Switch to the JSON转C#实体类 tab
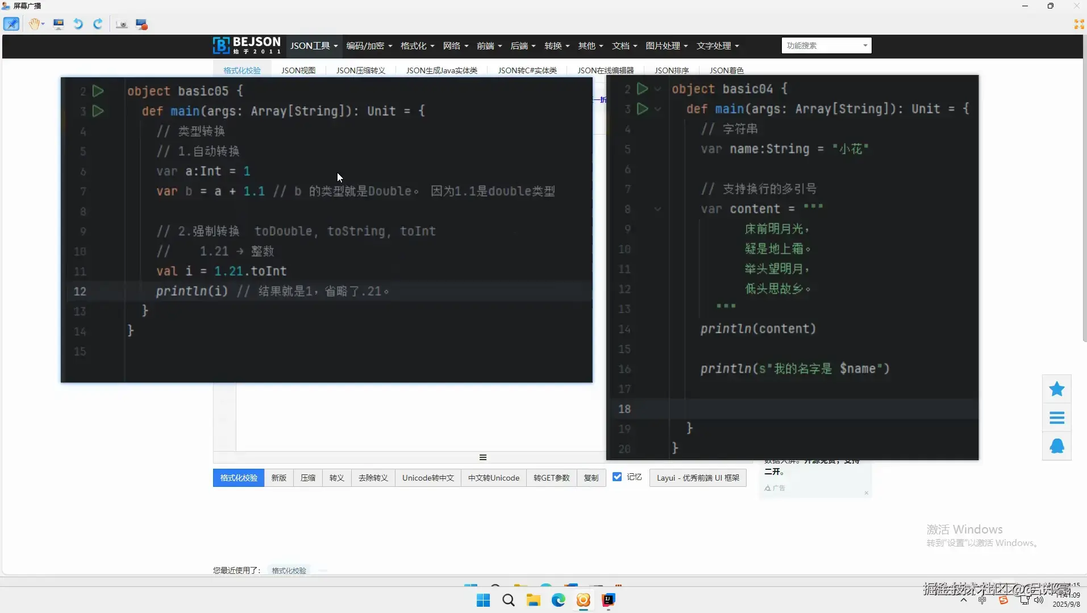The image size is (1087, 613). 527,70
